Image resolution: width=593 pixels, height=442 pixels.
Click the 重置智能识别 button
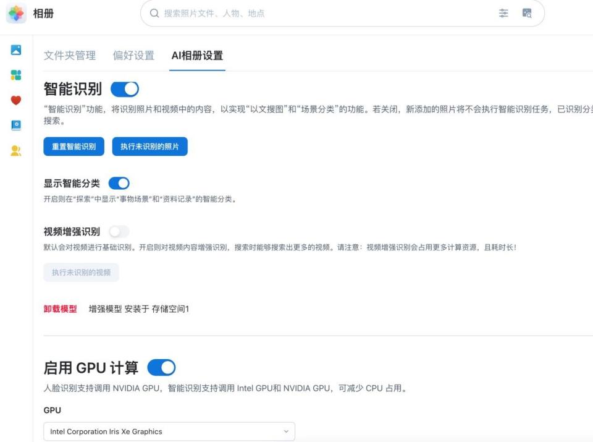click(x=73, y=148)
